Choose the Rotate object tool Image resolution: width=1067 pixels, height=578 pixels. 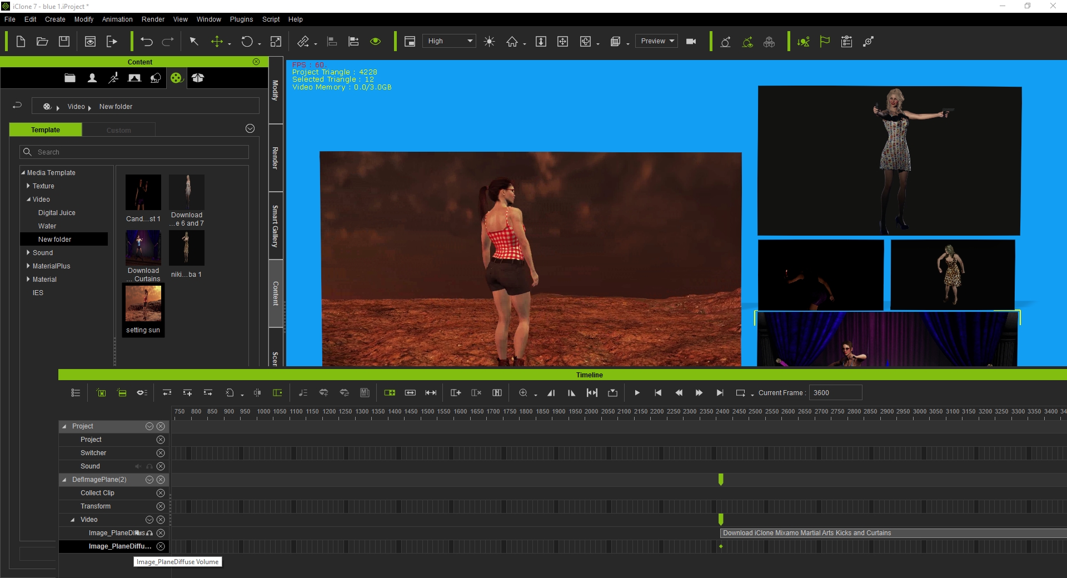[x=247, y=42]
